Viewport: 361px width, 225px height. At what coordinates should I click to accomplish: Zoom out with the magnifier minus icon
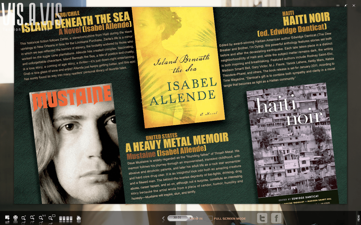(x=32, y=217)
